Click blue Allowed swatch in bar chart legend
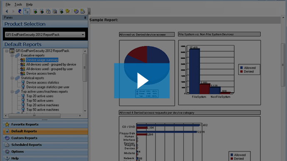The height and width of the screenshot is (161, 287). pyautogui.click(x=241, y=68)
